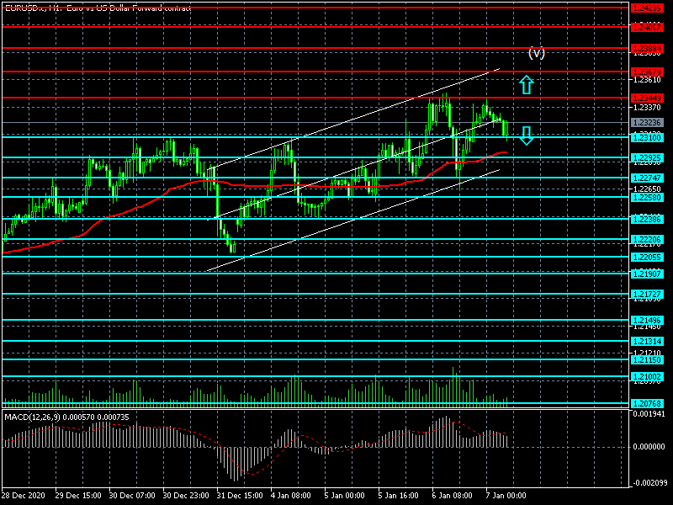Click the 1.22055 cyan level label
Screen dimensions: 673x505
(x=646, y=257)
